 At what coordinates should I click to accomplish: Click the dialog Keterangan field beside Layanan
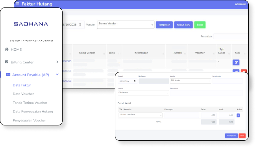(x=206, y=93)
